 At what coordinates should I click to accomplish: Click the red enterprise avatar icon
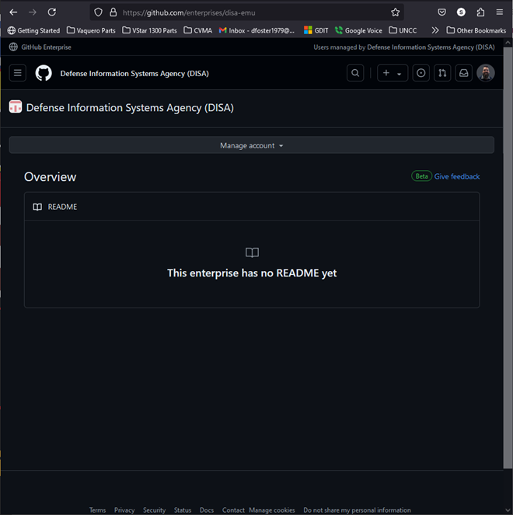click(x=16, y=106)
